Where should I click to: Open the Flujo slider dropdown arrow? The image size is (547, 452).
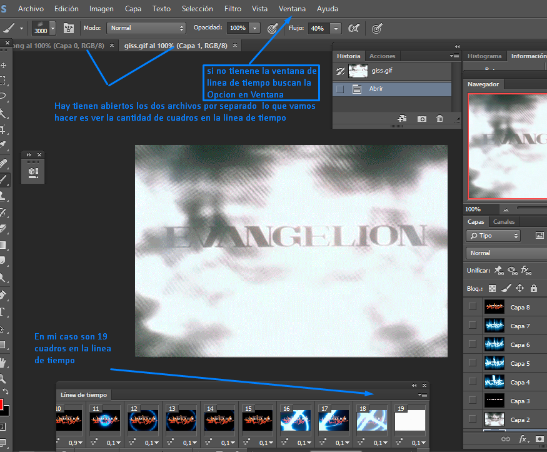pyautogui.click(x=336, y=28)
